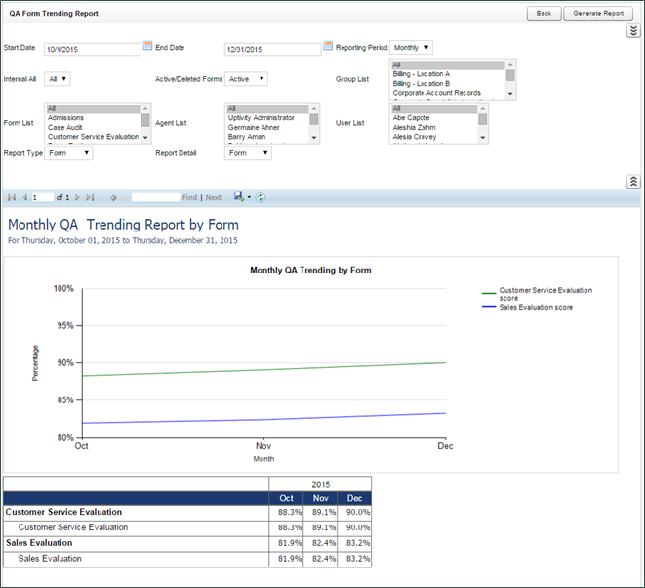The width and height of the screenshot is (645, 588).
Task: Click the Back button
Action: (543, 13)
